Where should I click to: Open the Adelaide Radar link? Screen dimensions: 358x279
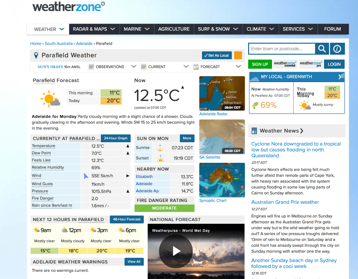click(x=213, y=114)
